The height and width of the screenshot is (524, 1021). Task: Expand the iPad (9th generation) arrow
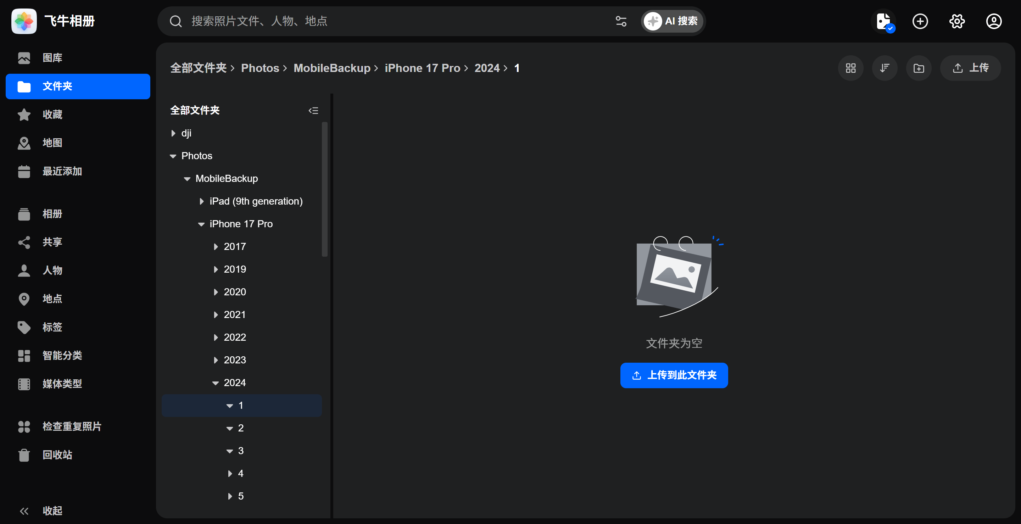202,201
